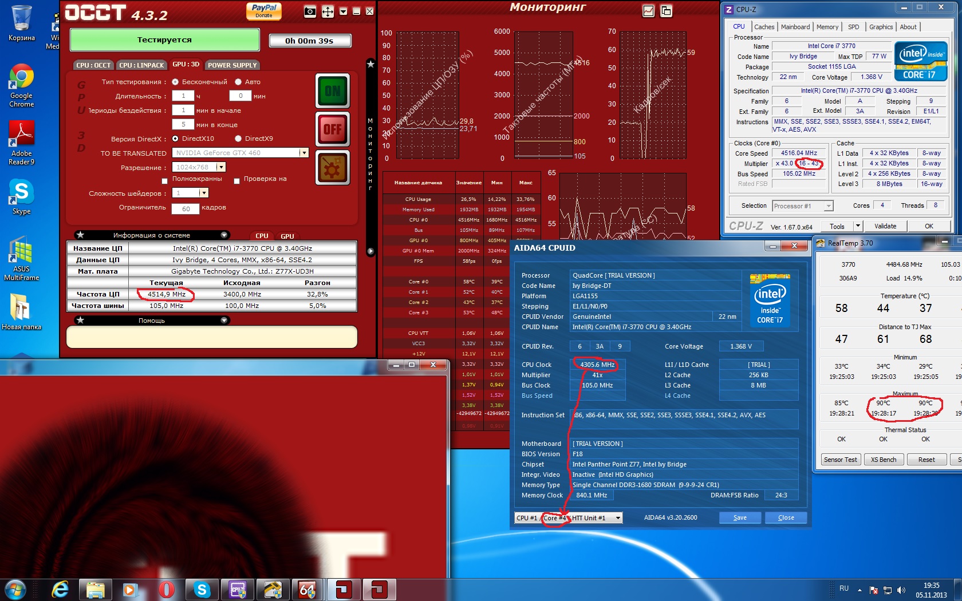Choose the DirectX9 radio option
Screen dimensions: 962x601
coord(238,139)
